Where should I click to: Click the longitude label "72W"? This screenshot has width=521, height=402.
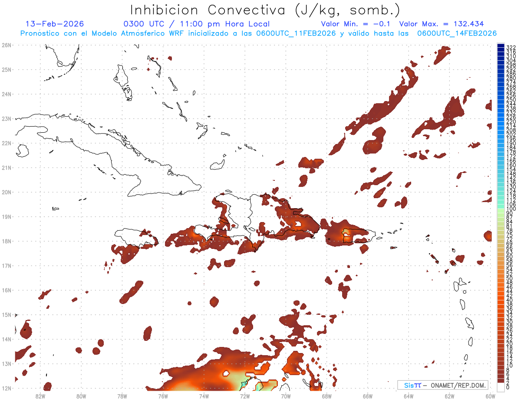click(x=245, y=396)
